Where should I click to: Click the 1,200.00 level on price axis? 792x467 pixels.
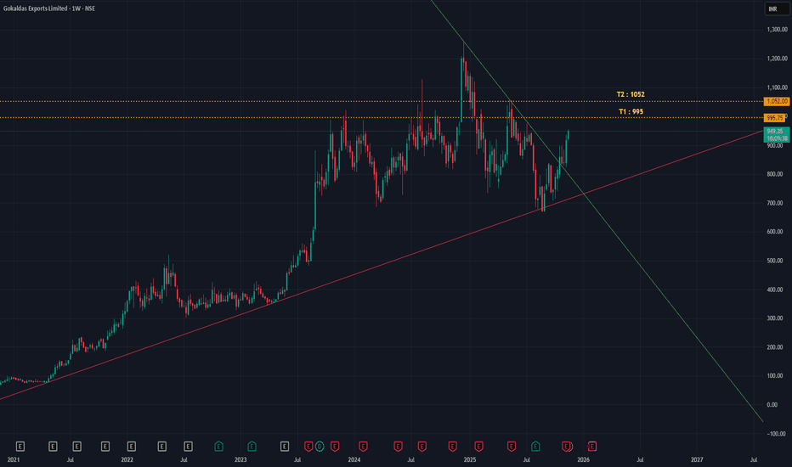(776, 59)
